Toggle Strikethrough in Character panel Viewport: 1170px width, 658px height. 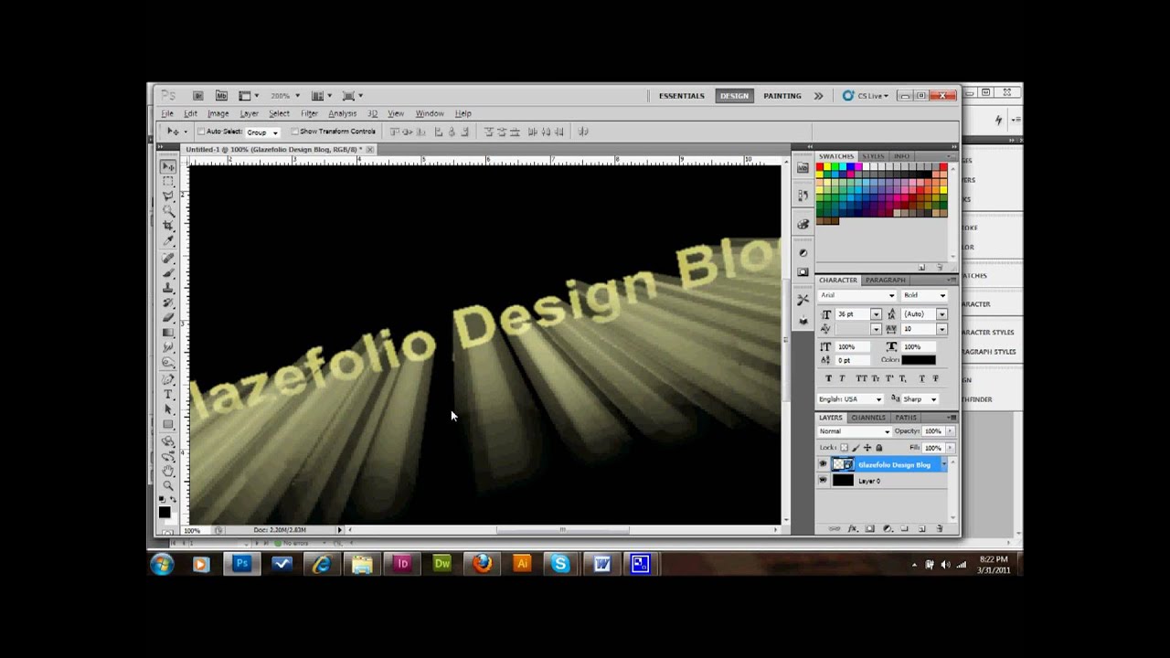click(x=935, y=378)
